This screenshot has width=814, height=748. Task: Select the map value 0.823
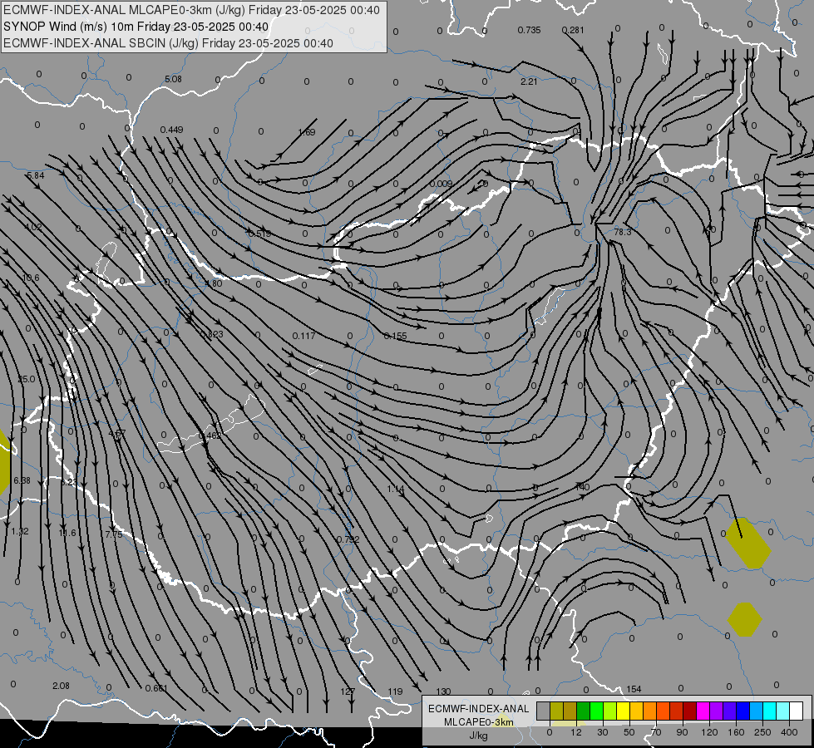click(x=212, y=334)
